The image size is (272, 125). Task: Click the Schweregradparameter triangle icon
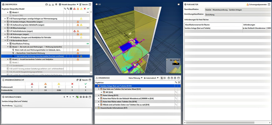[x=248, y=5]
